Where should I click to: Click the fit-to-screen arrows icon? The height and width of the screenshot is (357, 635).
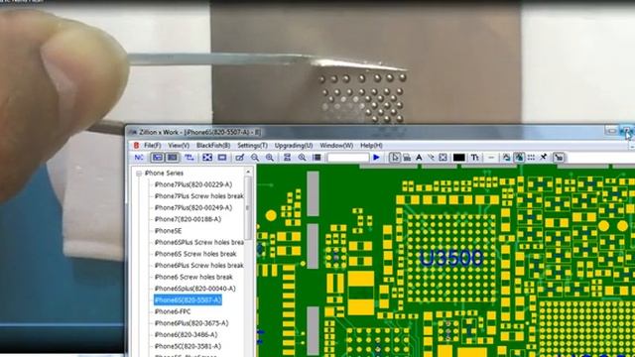[207, 158]
